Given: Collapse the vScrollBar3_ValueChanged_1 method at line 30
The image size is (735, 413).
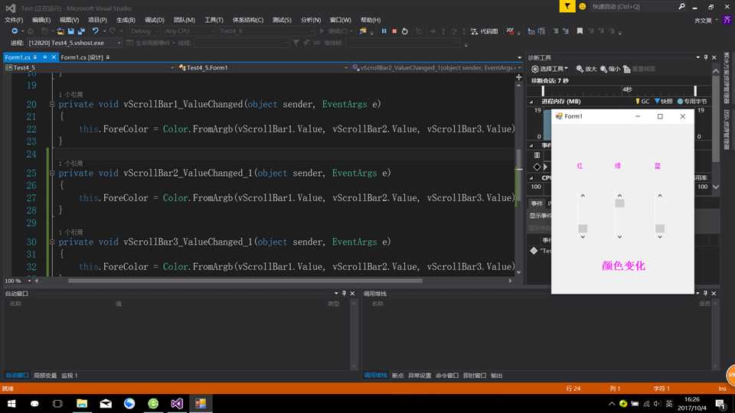Looking at the screenshot, I should click(52, 242).
